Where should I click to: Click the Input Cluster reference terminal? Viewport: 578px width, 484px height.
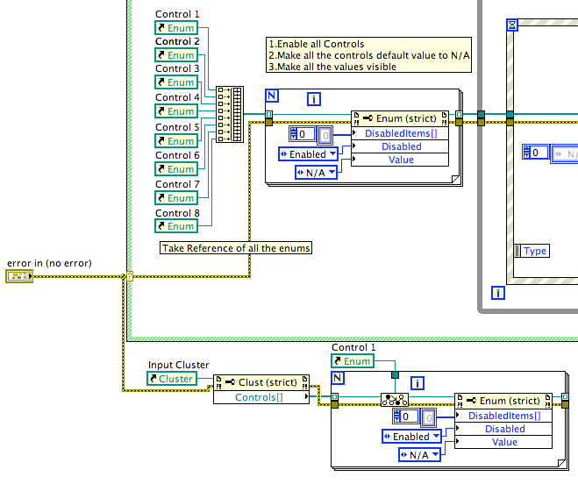172,379
